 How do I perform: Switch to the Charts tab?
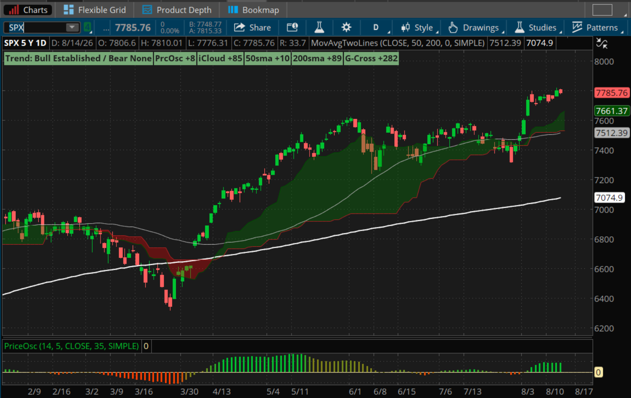click(28, 10)
